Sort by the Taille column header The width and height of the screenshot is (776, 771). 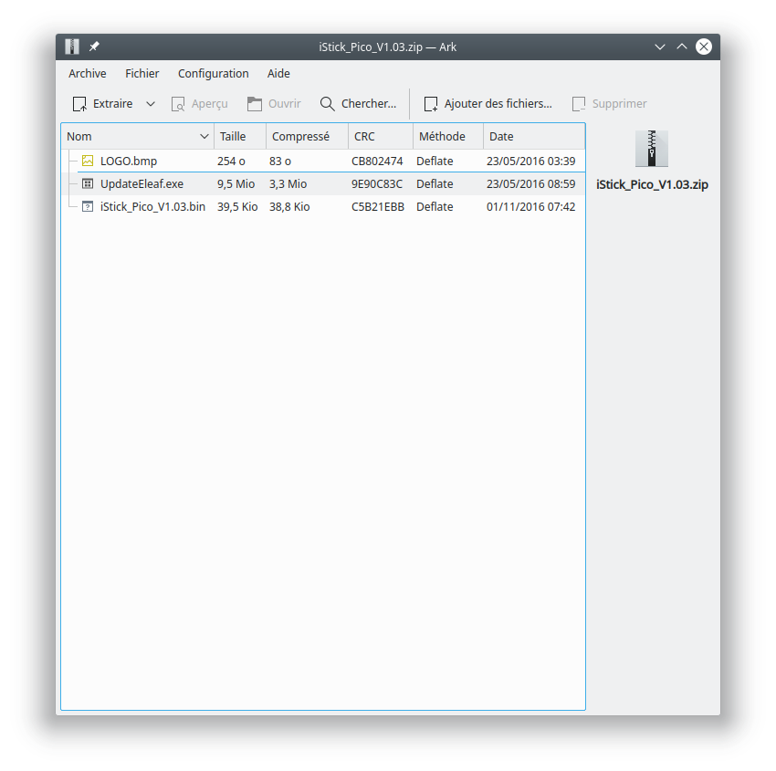[240, 137]
